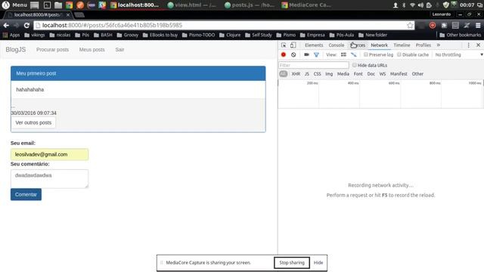The width and height of the screenshot is (484, 272).
Task: Reload the page with the refresh icon
Action: click(26, 25)
